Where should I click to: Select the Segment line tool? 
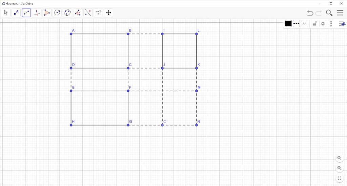pyautogui.click(x=26, y=13)
